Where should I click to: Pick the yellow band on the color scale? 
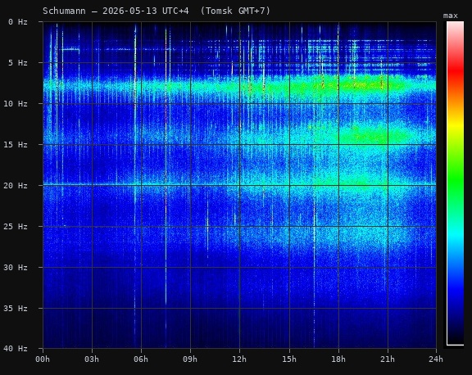[455, 124]
